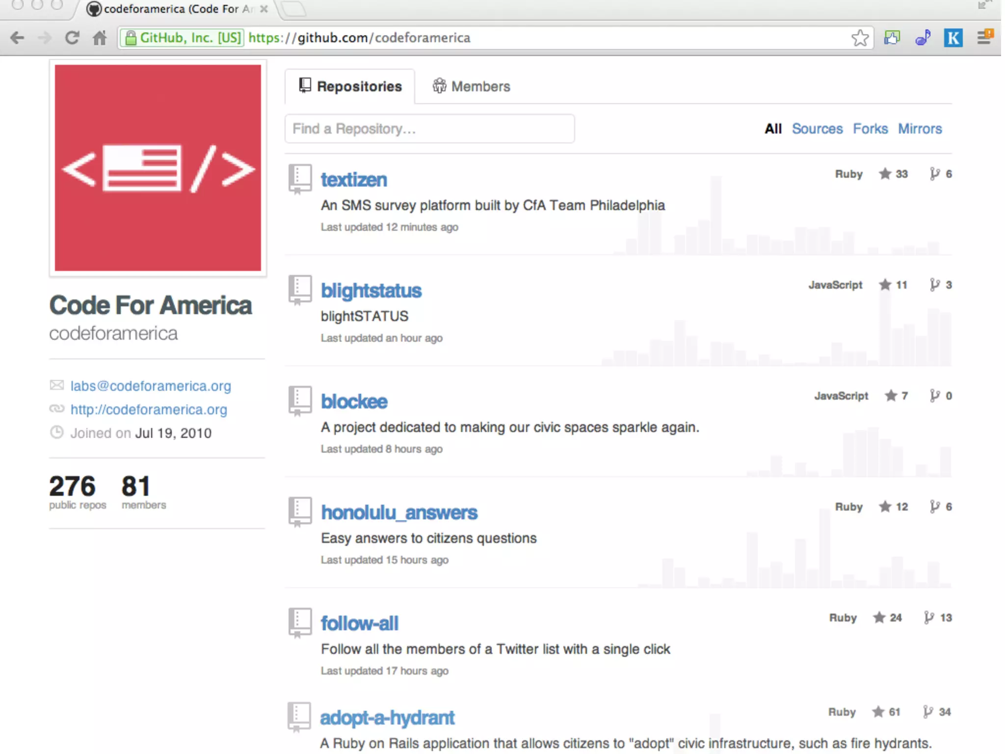Switch to the Members tab
This screenshot has width=1005, height=754.
(x=471, y=86)
